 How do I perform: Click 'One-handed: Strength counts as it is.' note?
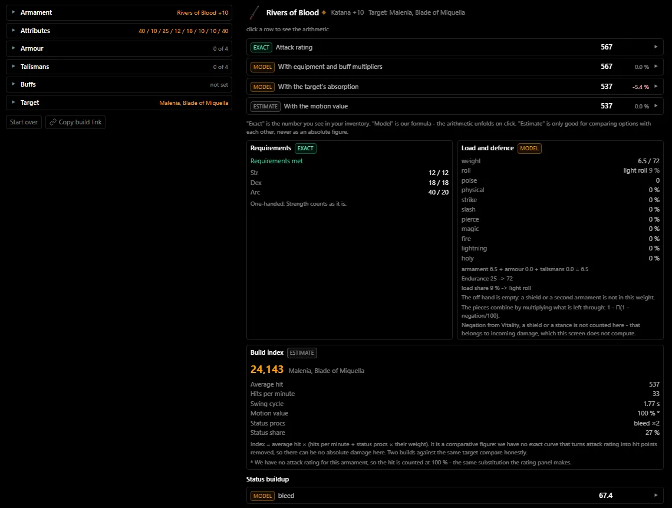point(298,204)
